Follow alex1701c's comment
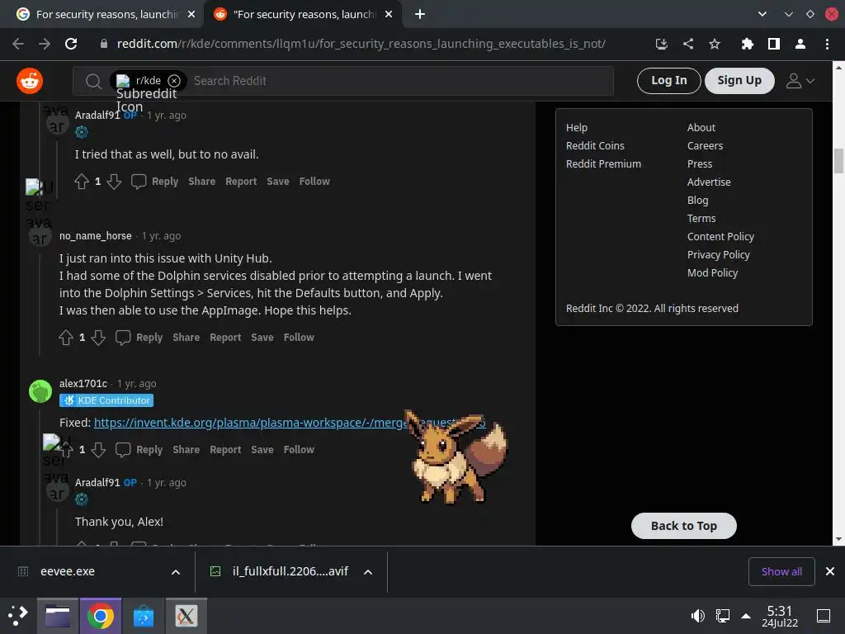845x634 pixels. coord(299,450)
